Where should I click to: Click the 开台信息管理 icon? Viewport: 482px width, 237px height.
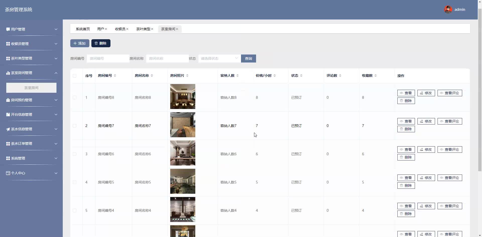(8, 114)
